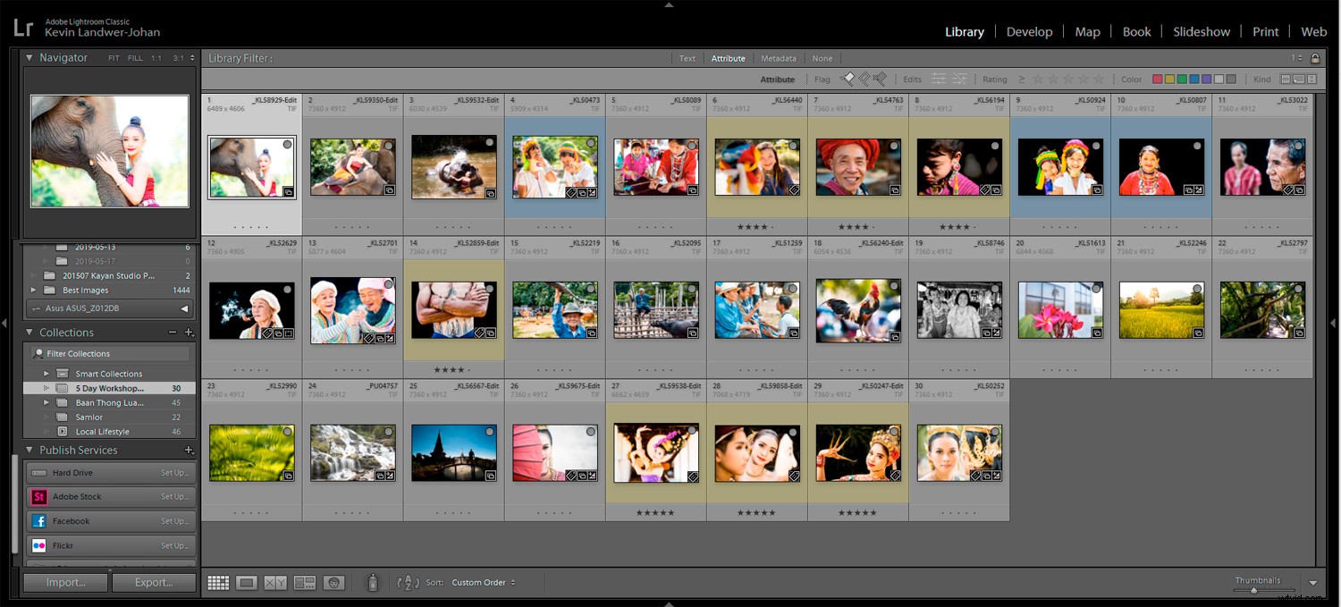1341x607 pixels.
Task: Select the Loupe view icon
Action: coord(247,582)
